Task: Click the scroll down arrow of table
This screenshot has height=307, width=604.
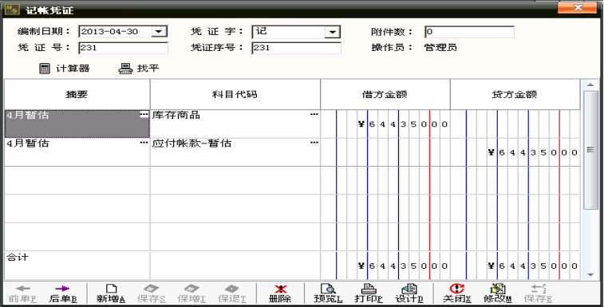Action: pyautogui.click(x=590, y=274)
